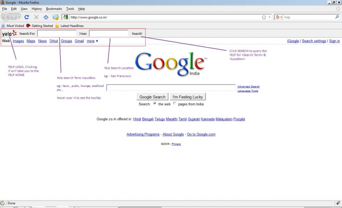The height and width of the screenshot is (208, 342).
Task: Switch Google to Gujarati
Action: [x=193, y=119]
